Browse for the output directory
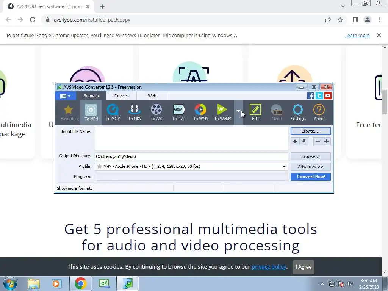The width and height of the screenshot is (388, 291). [x=310, y=156]
